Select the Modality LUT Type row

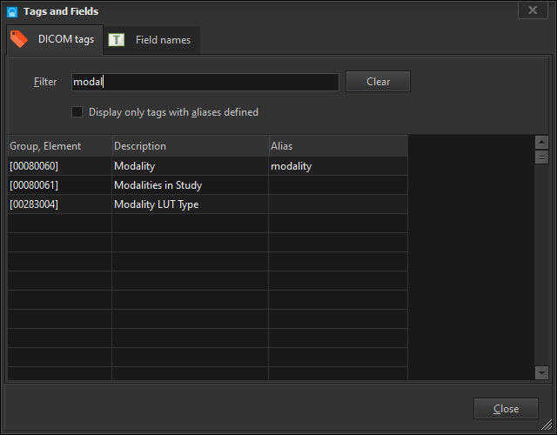point(156,204)
